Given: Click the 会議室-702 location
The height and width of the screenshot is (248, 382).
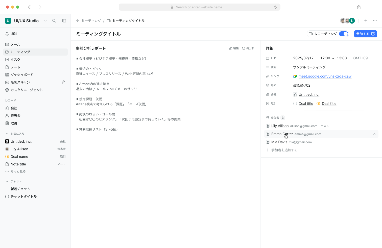Looking at the screenshot, I should (x=302, y=85).
